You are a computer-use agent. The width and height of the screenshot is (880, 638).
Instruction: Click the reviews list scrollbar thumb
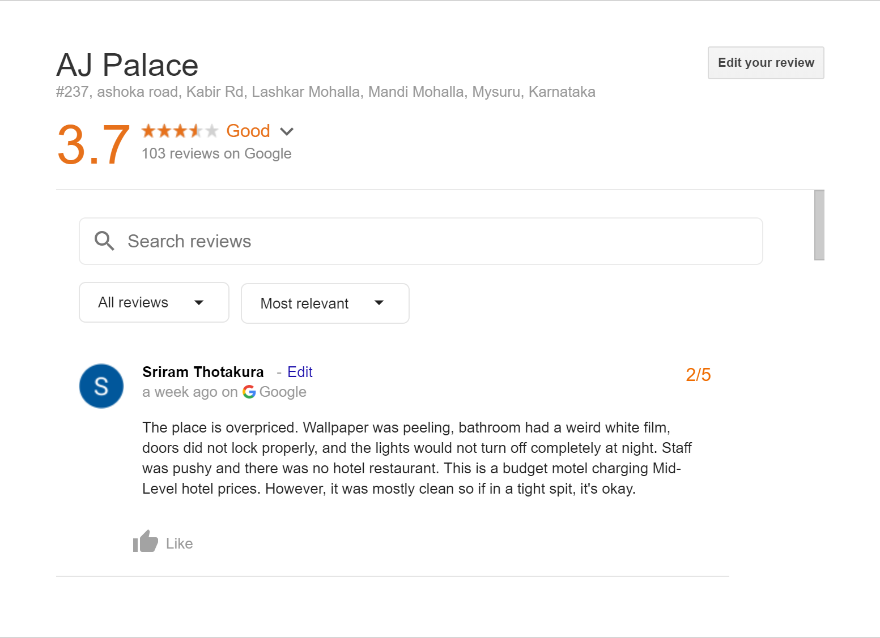coord(819,225)
